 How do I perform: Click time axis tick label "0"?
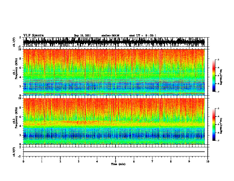click(x=23, y=161)
